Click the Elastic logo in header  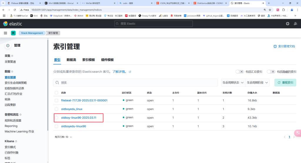coord(12,23)
